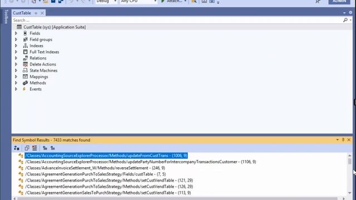The width and height of the screenshot is (356, 200).
Task: Select the updatePartyNumberForIntercompanyTransactionsCustomer result
Action: tap(141, 162)
